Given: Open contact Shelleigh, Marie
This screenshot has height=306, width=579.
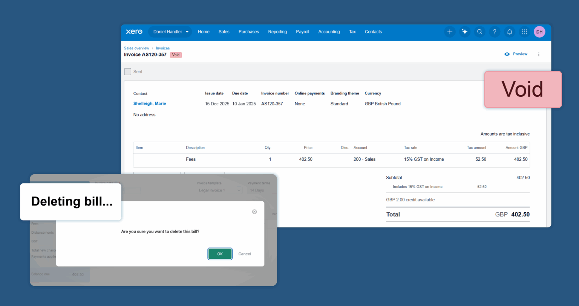Looking at the screenshot, I should tap(150, 104).
